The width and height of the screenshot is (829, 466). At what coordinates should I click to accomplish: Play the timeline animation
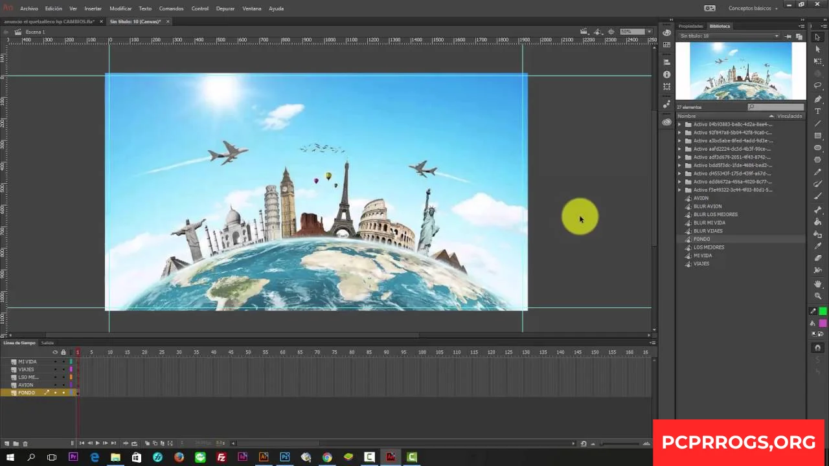pyautogui.click(x=97, y=443)
